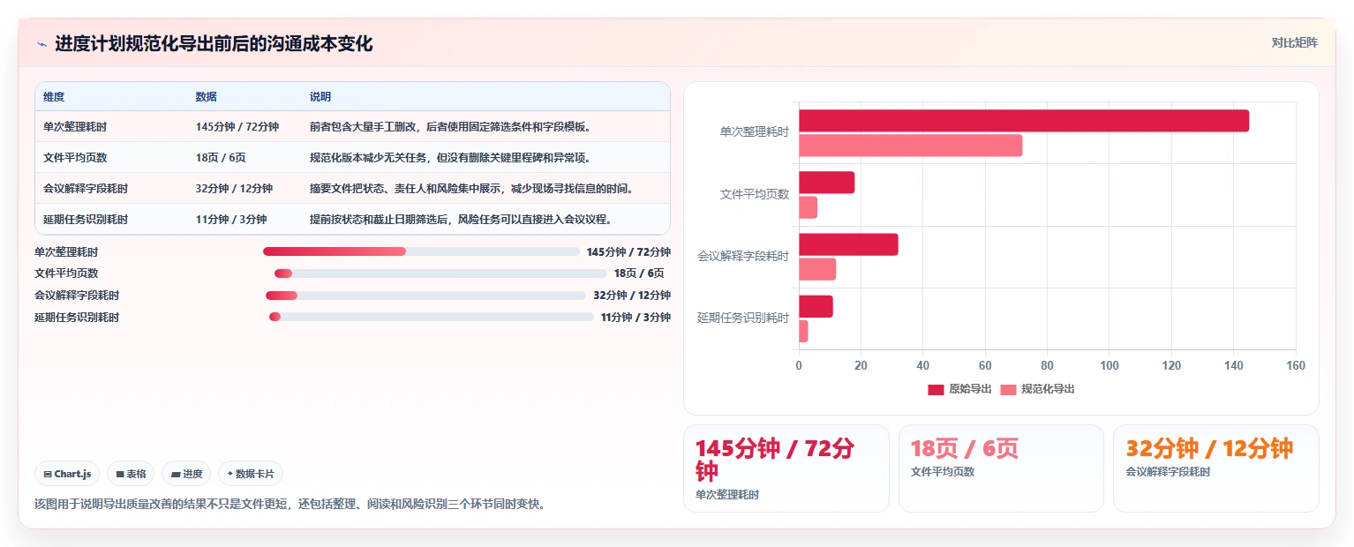Click the icon in the 进度 tag
Image resolution: width=1354 pixels, height=547 pixels.
tap(176, 474)
